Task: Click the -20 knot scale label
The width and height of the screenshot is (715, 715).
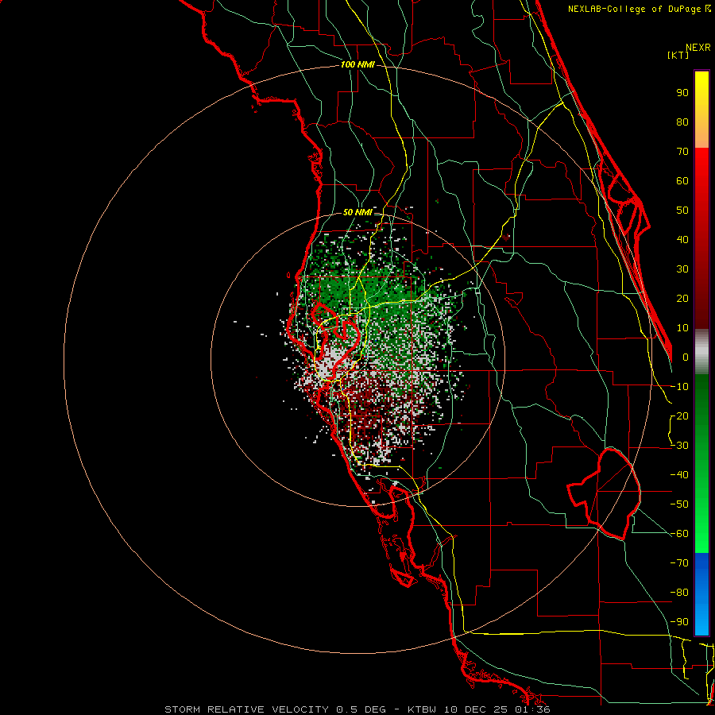Action: (x=679, y=416)
